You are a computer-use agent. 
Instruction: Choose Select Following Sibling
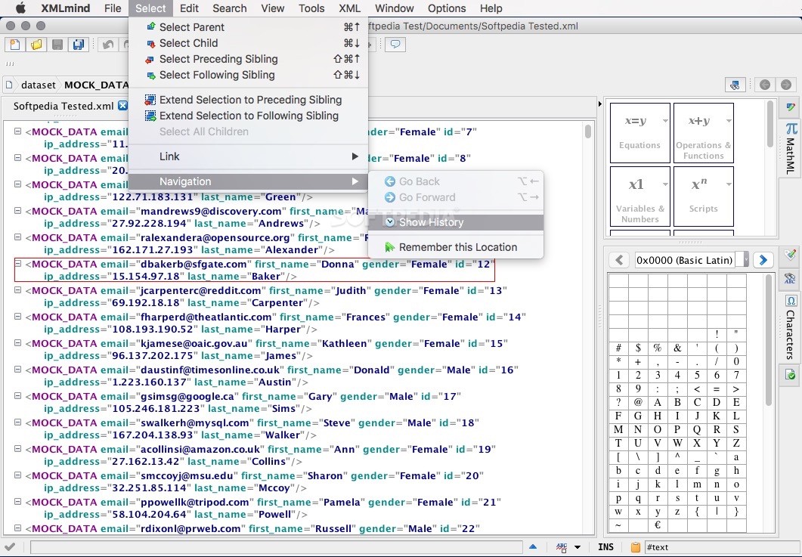pyautogui.click(x=248, y=75)
